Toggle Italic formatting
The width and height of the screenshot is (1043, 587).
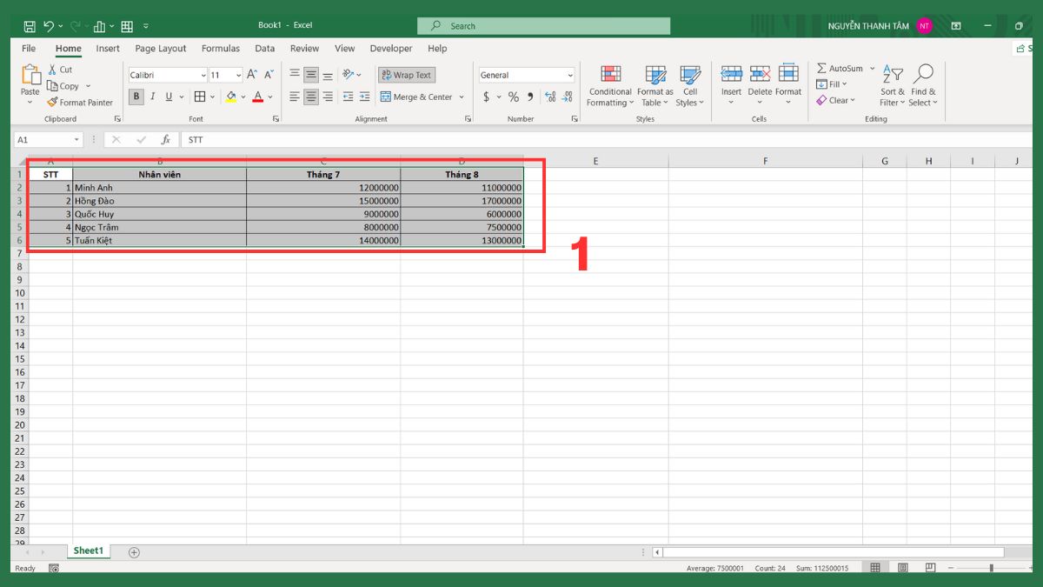[x=151, y=97]
